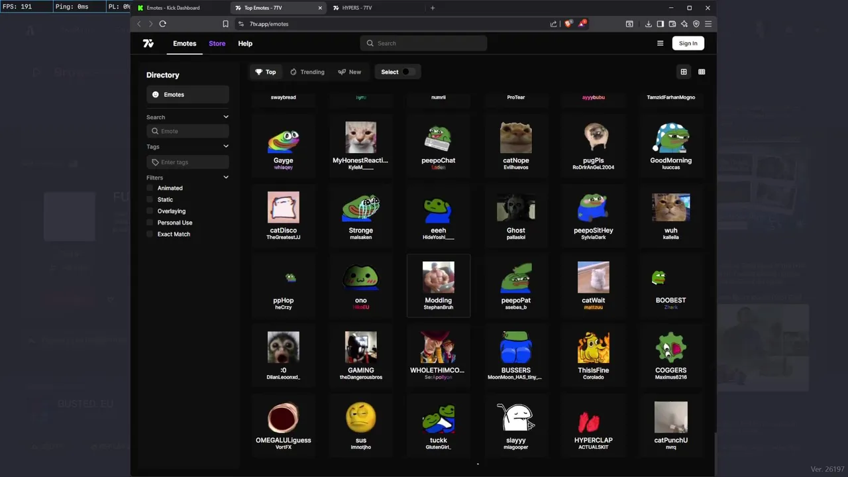The width and height of the screenshot is (848, 477).
Task: Open author link whisqey under Gayge
Action: point(284,168)
